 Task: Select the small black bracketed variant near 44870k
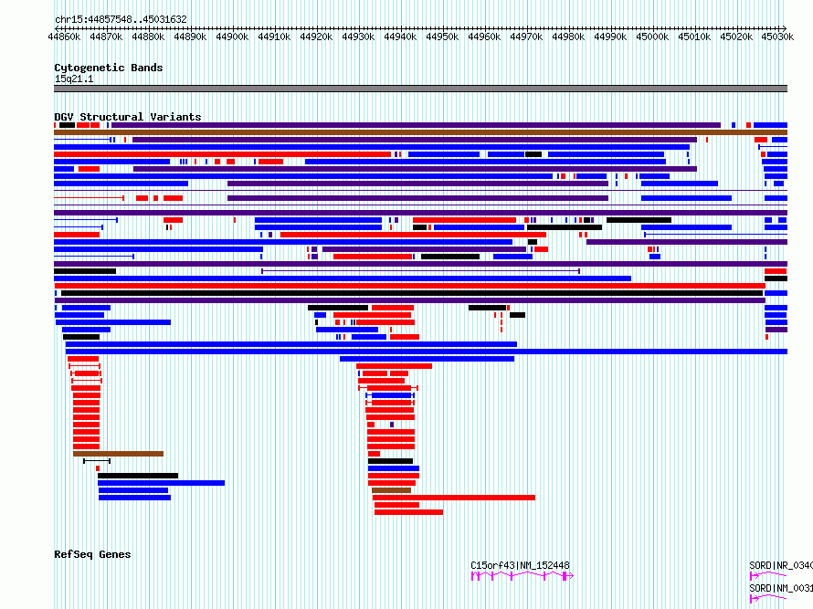tap(97, 461)
